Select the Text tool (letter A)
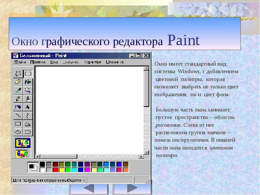Viewport: 260px width, 195px height. pyautogui.click(x=28, y=107)
